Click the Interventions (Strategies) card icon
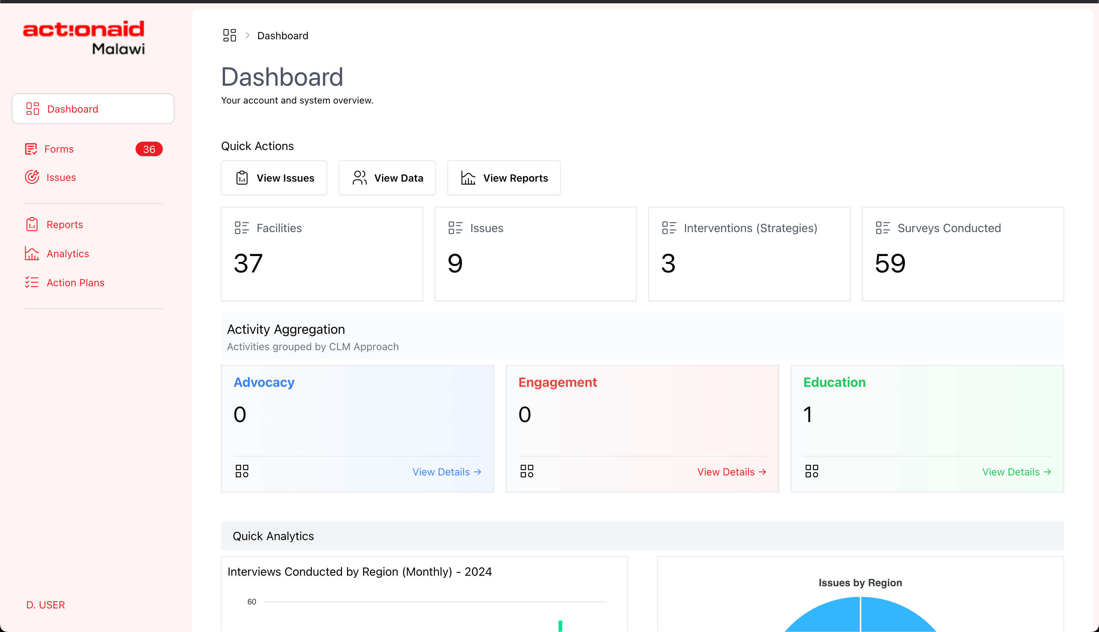 click(669, 228)
